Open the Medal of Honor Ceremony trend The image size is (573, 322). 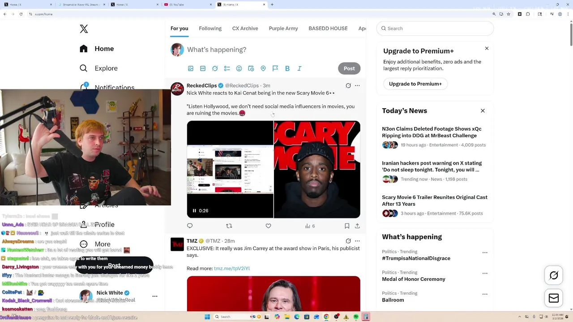point(413,279)
